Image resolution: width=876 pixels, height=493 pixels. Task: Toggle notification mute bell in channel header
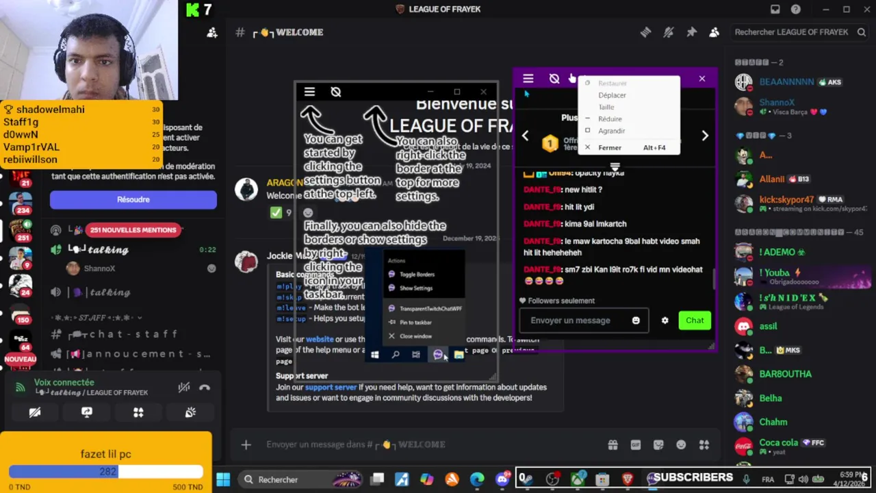click(x=669, y=32)
